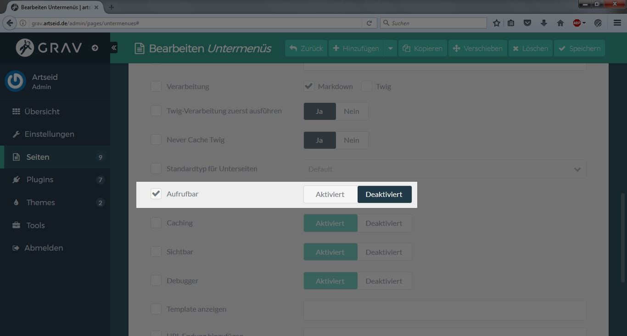Image resolution: width=627 pixels, height=336 pixels.
Task: Click the Template anzeigen input field
Action: [444, 310]
